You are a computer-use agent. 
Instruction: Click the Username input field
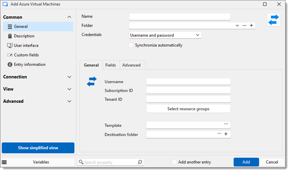pyautogui.click(x=188, y=81)
